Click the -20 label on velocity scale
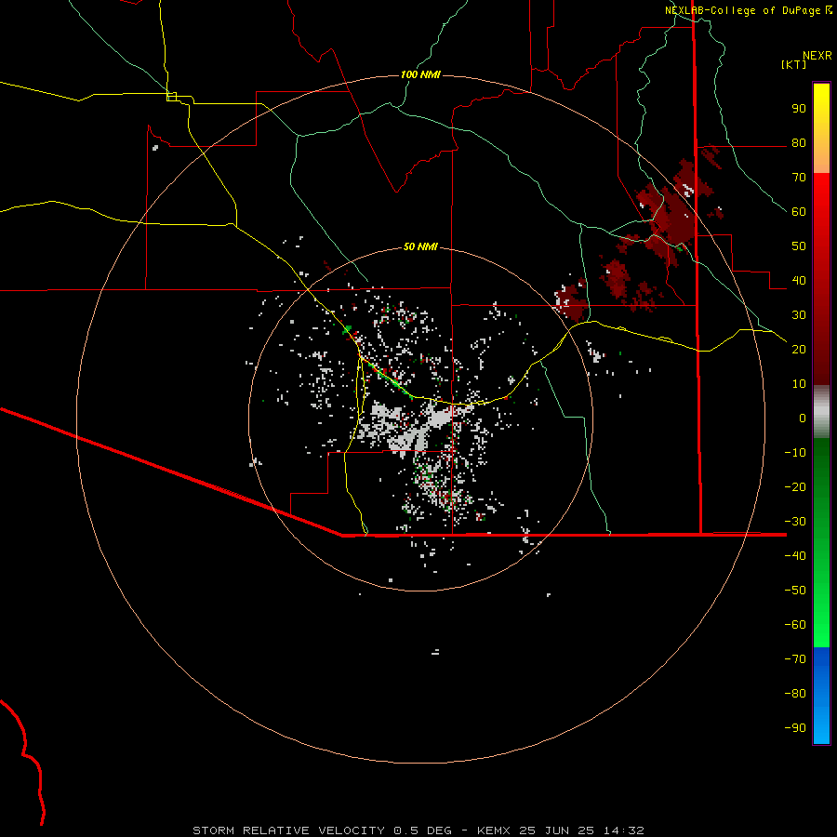 coord(795,486)
